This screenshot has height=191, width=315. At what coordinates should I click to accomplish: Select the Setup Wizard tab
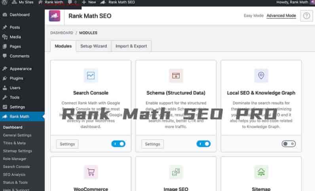click(94, 46)
